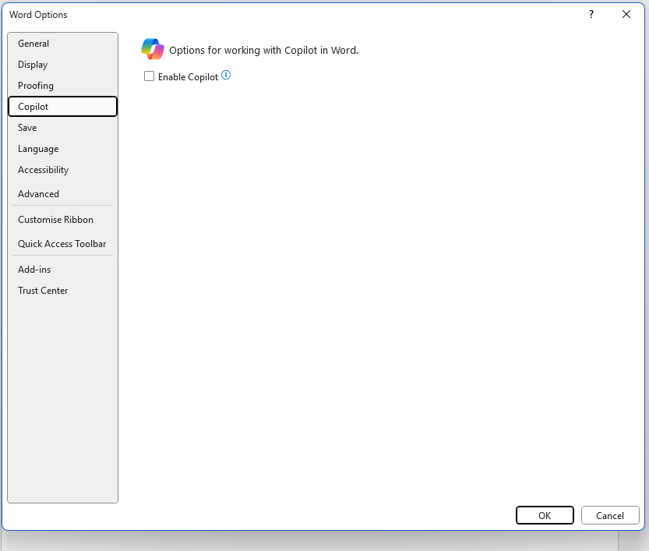Select the Proofing category
Screen dimensions: 649x551
(x=63, y=86)
